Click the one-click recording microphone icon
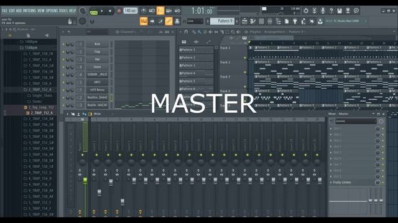Viewport: 398px width, 223px height. (x=323, y=11)
